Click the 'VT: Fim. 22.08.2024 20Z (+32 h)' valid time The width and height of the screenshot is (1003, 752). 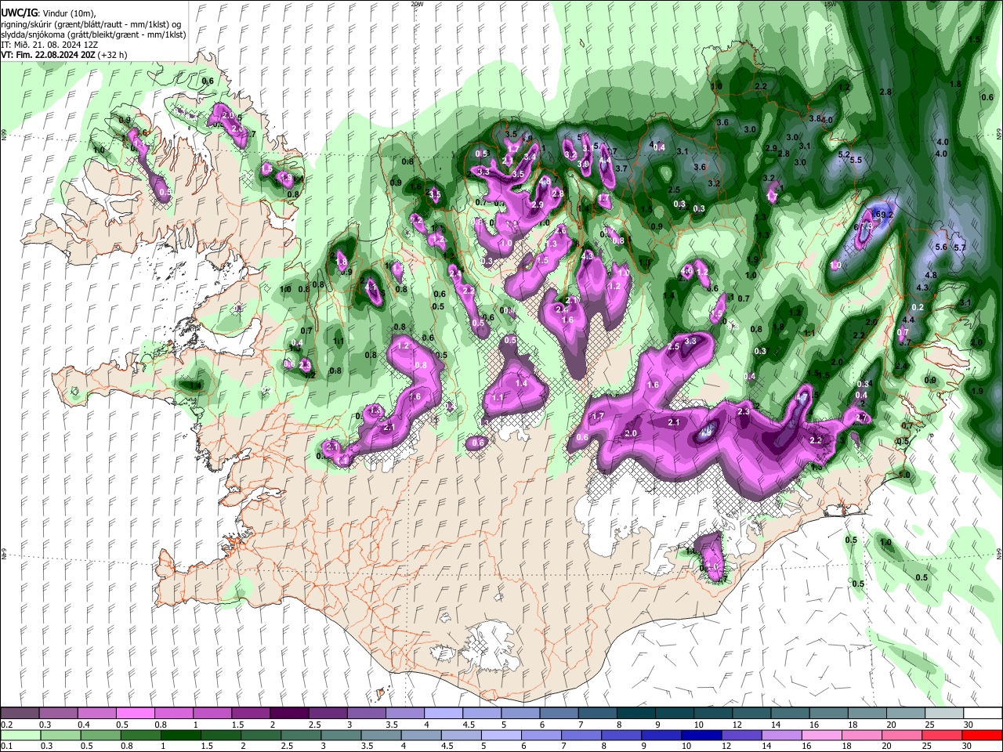(x=64, y=55)
